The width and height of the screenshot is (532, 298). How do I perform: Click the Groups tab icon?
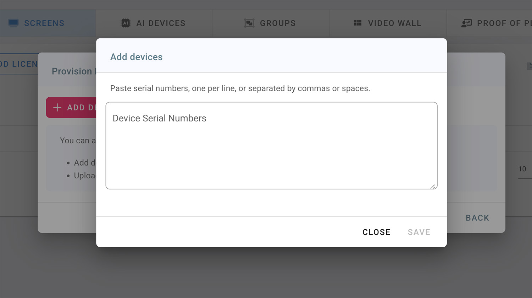[249, 23]
